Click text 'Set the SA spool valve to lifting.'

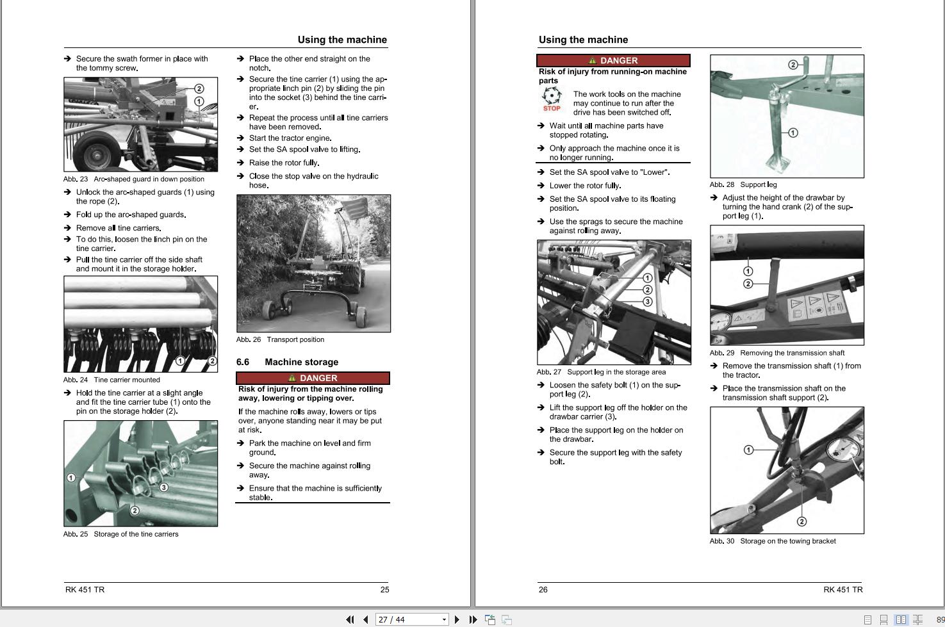(x=304, y=150)
